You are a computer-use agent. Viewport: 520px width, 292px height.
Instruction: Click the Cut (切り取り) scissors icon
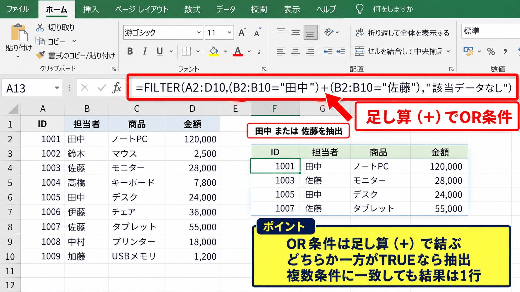pos(40,27)
